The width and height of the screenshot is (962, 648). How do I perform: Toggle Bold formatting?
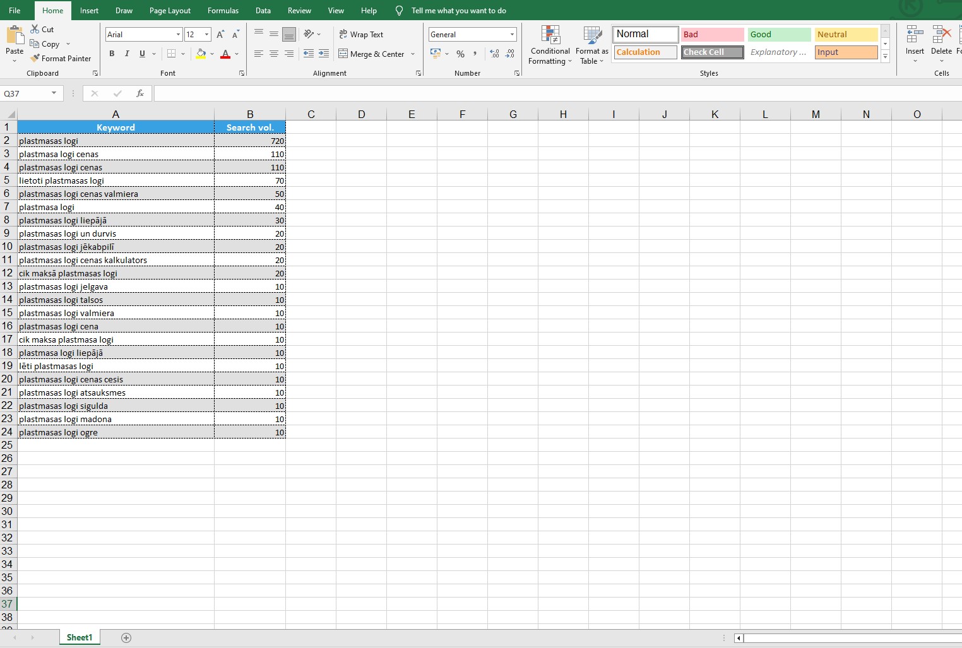click(x=112, y=54)
